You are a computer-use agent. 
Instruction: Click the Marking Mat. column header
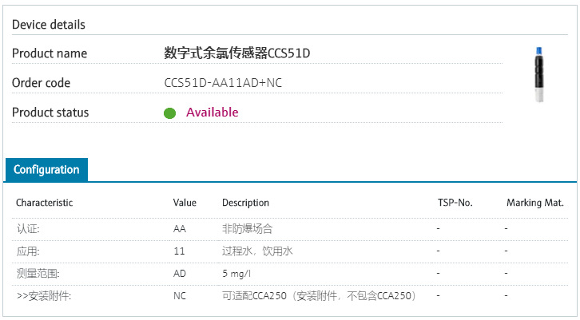(534, 203)
